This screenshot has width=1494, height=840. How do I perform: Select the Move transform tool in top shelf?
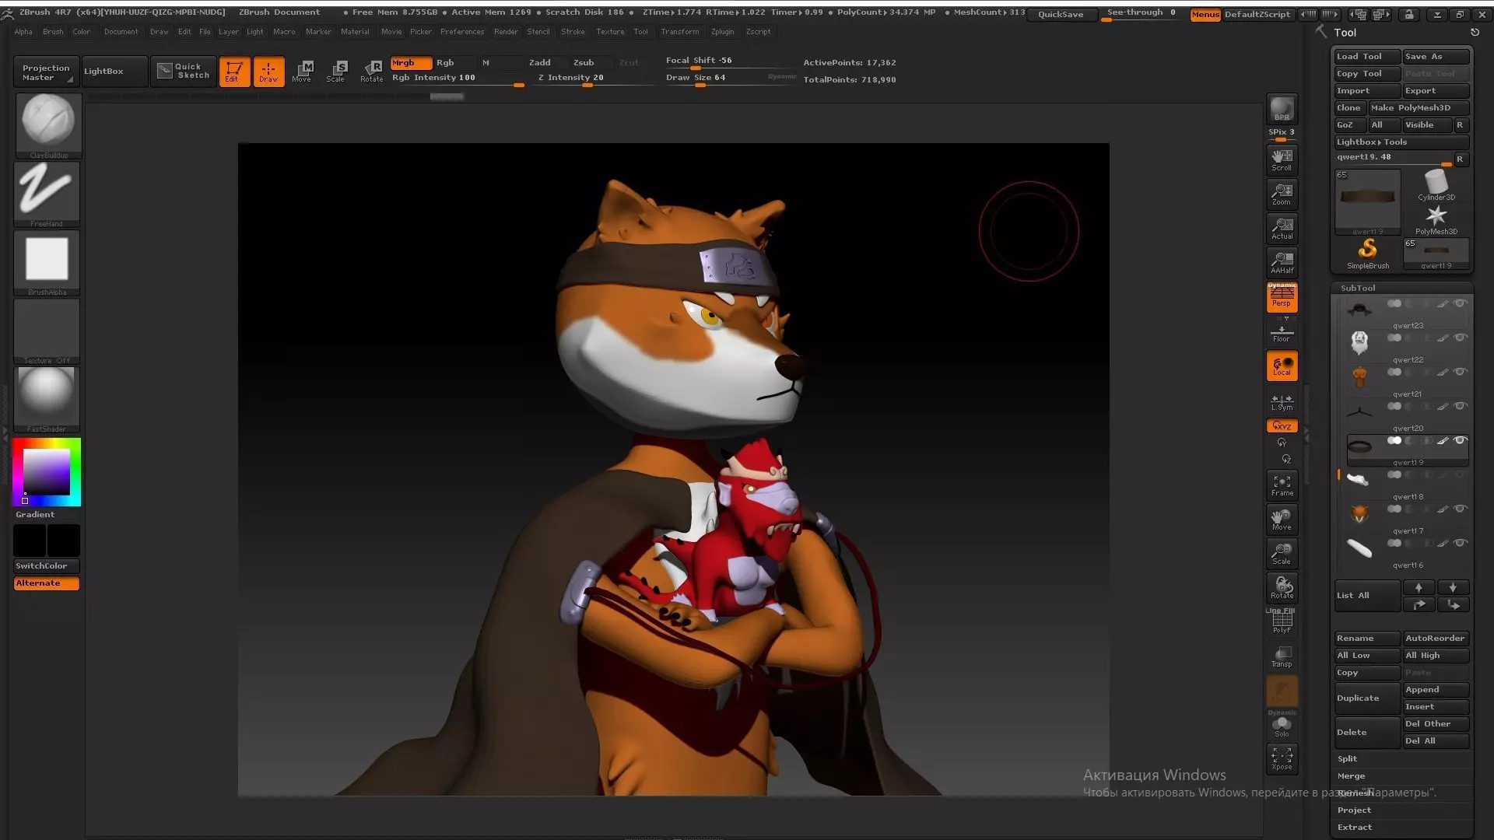pos(303,72)
